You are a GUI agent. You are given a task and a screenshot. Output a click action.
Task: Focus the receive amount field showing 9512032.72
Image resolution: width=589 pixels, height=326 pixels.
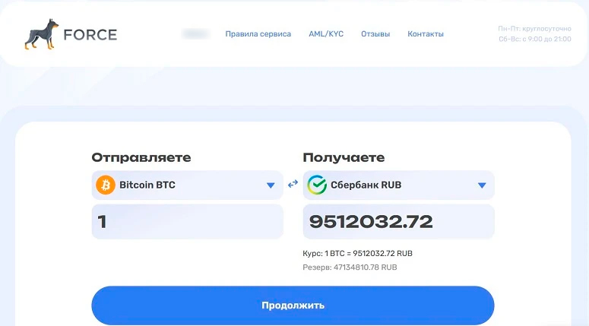[x=398, y=222]
